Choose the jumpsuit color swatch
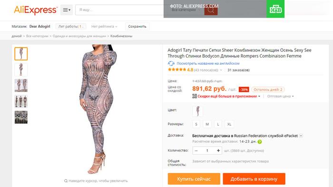Image resolution: width=333 pixels, height=187 pixels. [197, 111]
